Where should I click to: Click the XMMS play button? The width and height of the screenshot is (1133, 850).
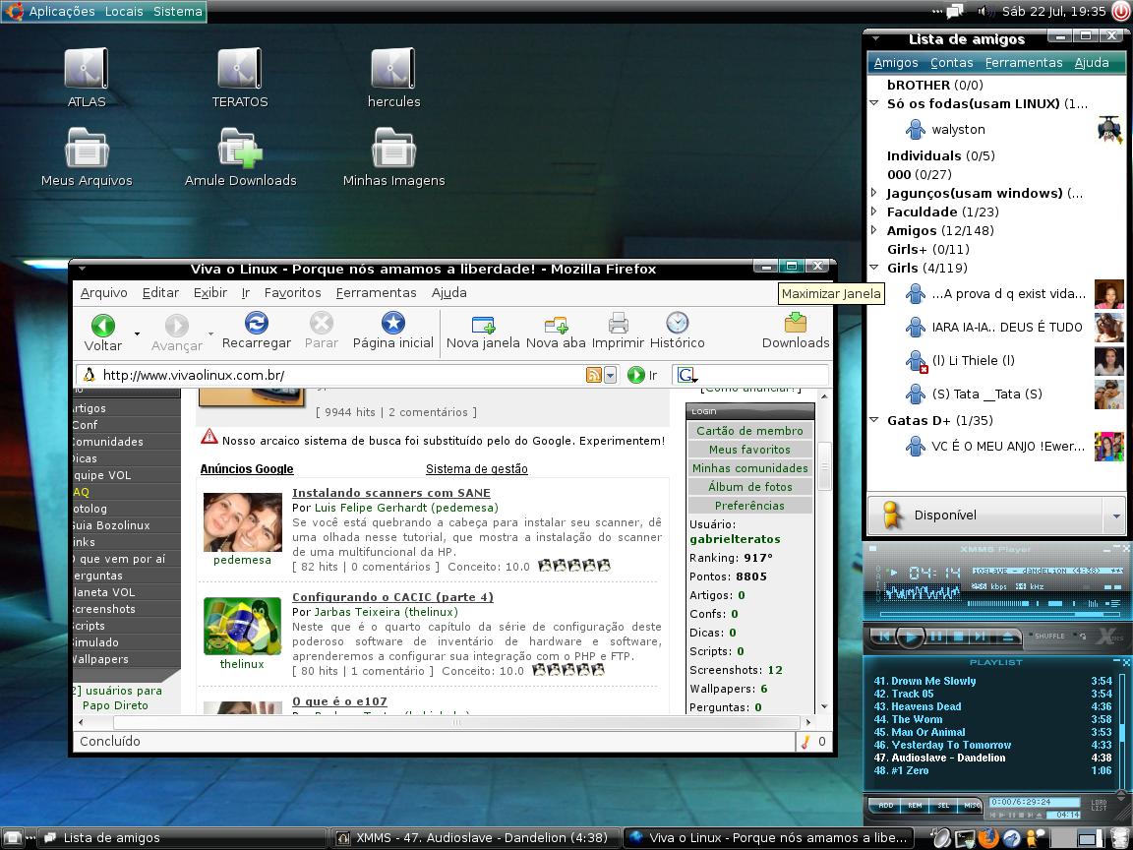[911, 637]
